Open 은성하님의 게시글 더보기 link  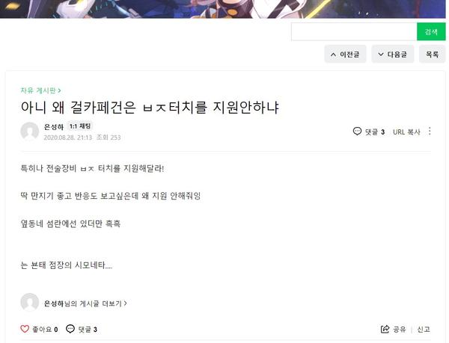pos(85,303)
